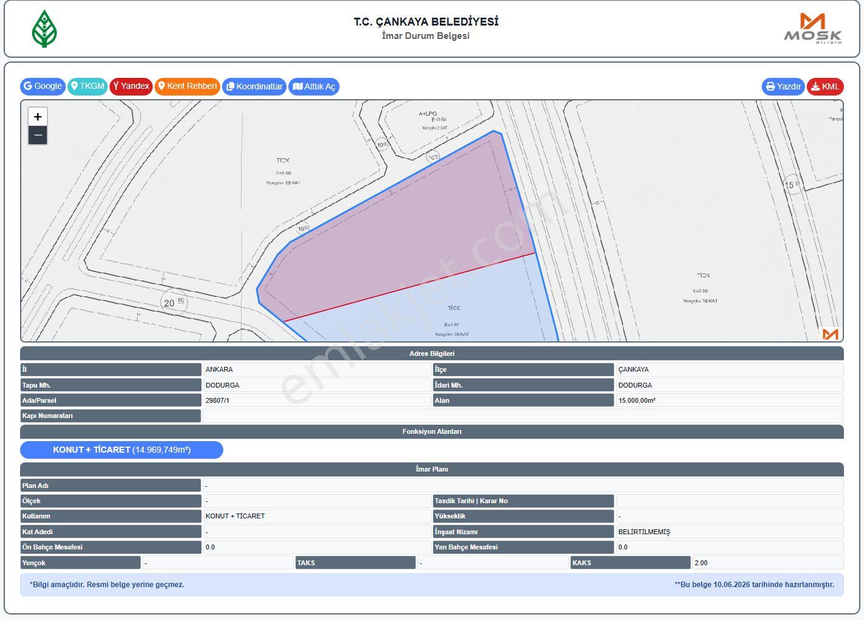
Task: Download the KML file
Action: (x=825, y=86)
